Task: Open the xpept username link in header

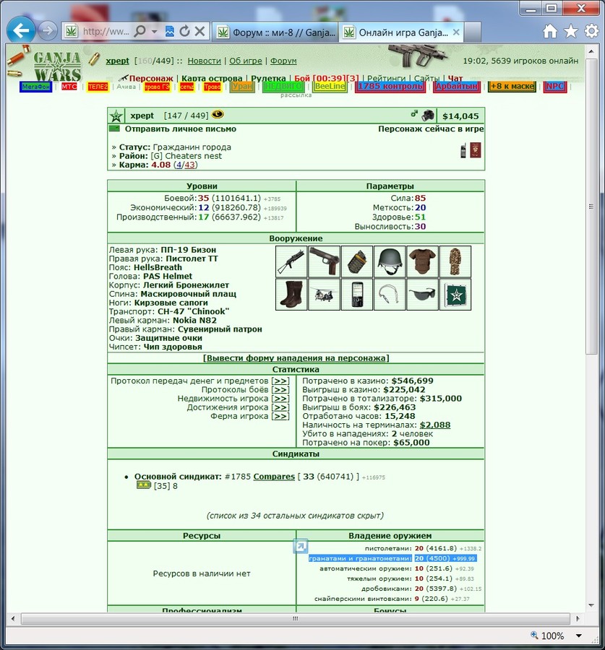Action: pos(117,61)
